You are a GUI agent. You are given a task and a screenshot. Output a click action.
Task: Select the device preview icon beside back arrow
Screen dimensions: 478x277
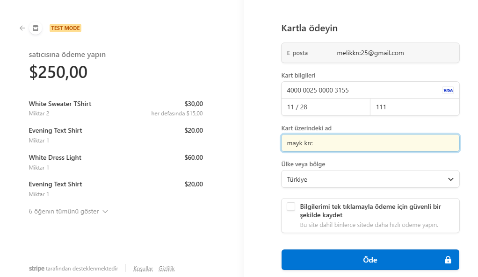(36, 28)
